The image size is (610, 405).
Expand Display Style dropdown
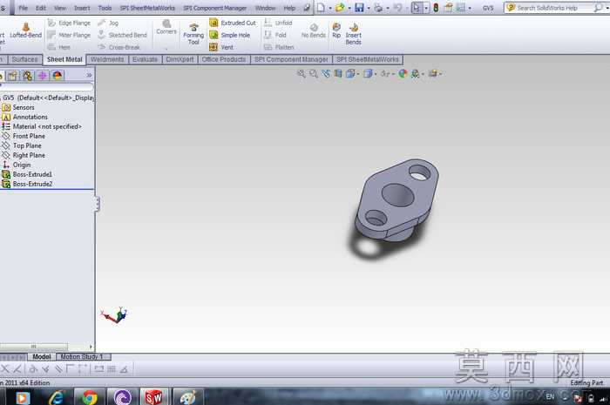[375, 74]
